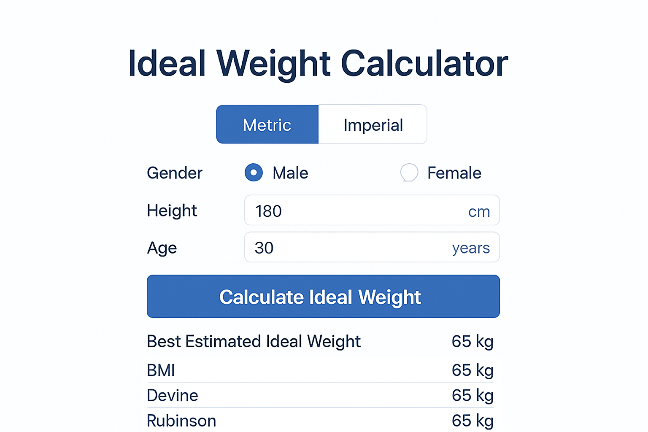Screen dimensions: 648x432
Task: Click the Gender label
Action: (174, 173)
